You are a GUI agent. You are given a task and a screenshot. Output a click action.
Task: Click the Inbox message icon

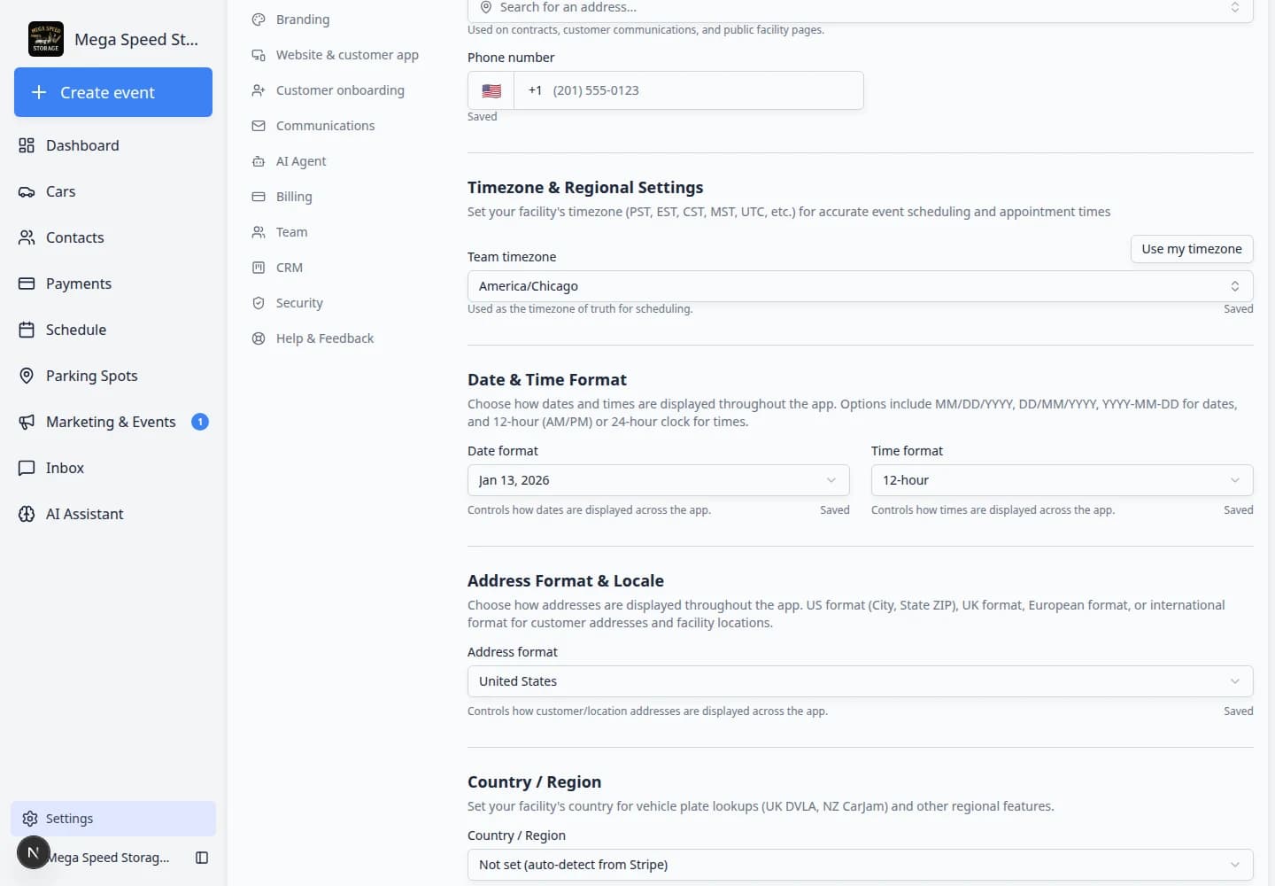pyautogui.click(x=27, y=468)
